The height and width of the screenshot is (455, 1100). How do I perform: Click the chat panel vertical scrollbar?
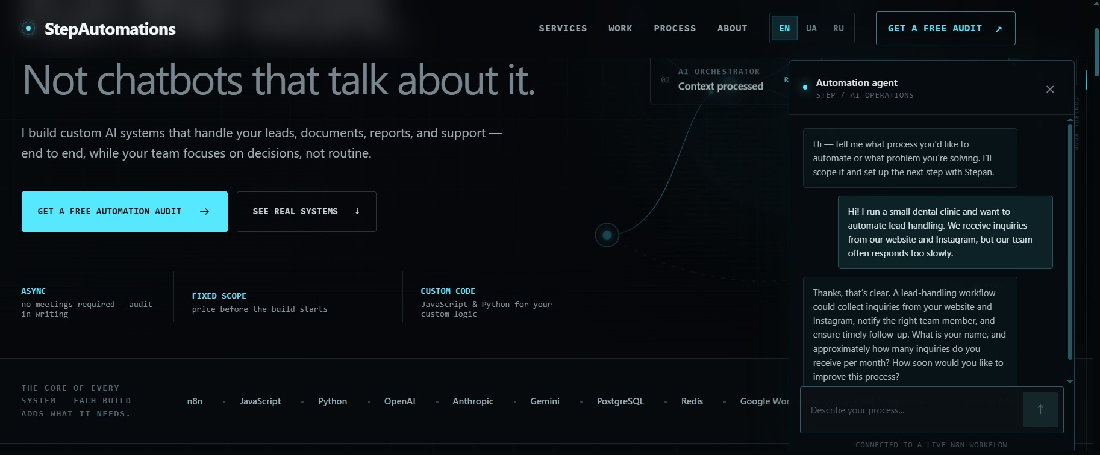(x=1070, y=242)
